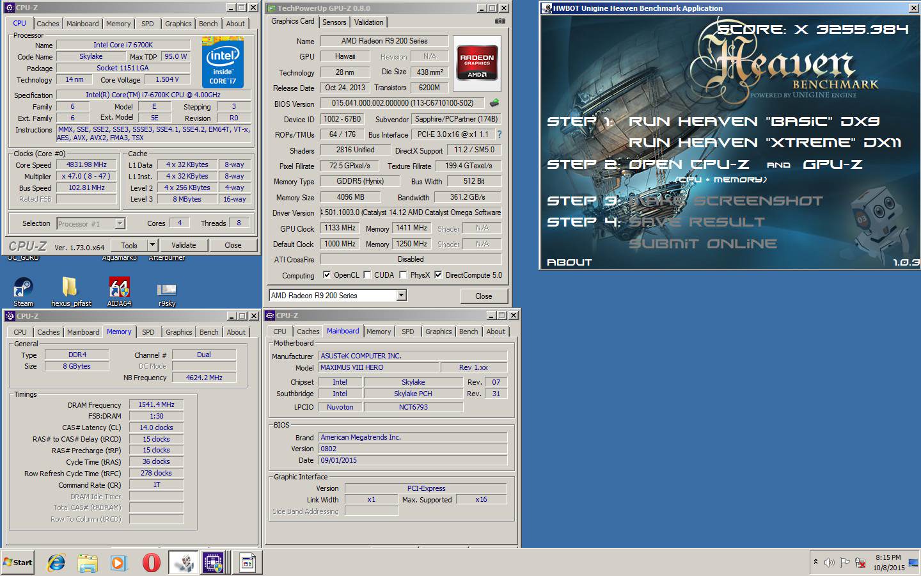Click MAXIMUS VIII HERO model field
Viewport: 921px width, 576px height.
pos(379,367)
